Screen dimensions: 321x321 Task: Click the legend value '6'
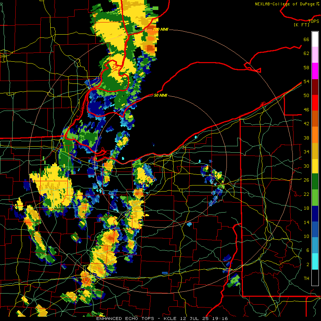point(307,250)
